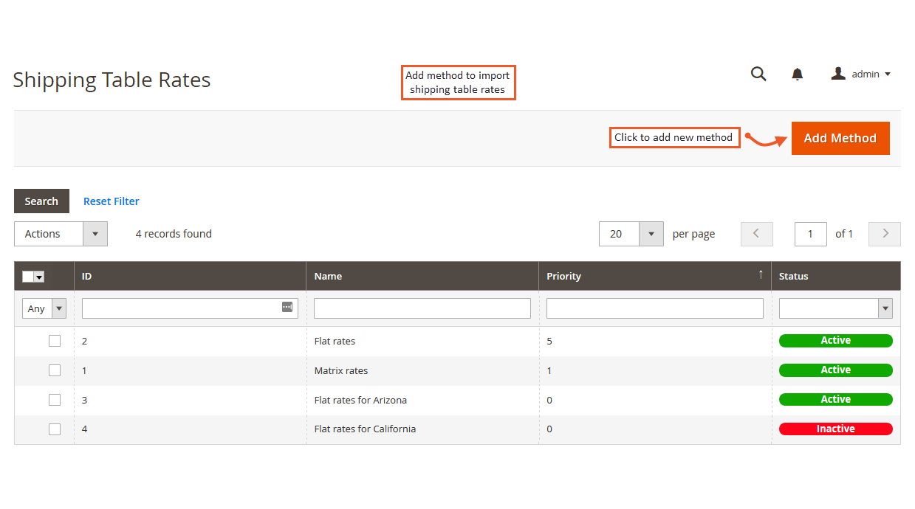
Task: Click the Reset Filter link
Action: click(x=111, y=201)
